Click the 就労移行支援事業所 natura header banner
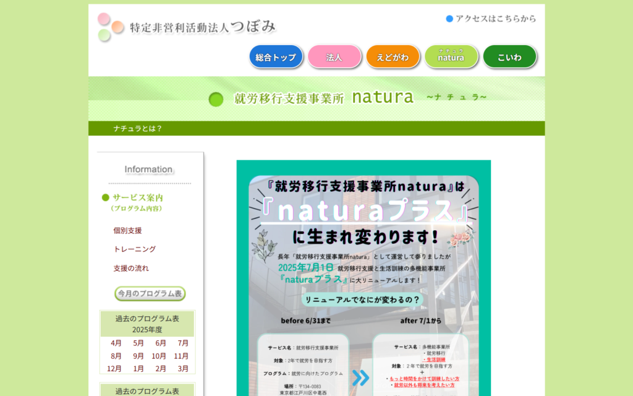Image resolution: width=633 pixels, height=396 pixels. click(316, 98)
